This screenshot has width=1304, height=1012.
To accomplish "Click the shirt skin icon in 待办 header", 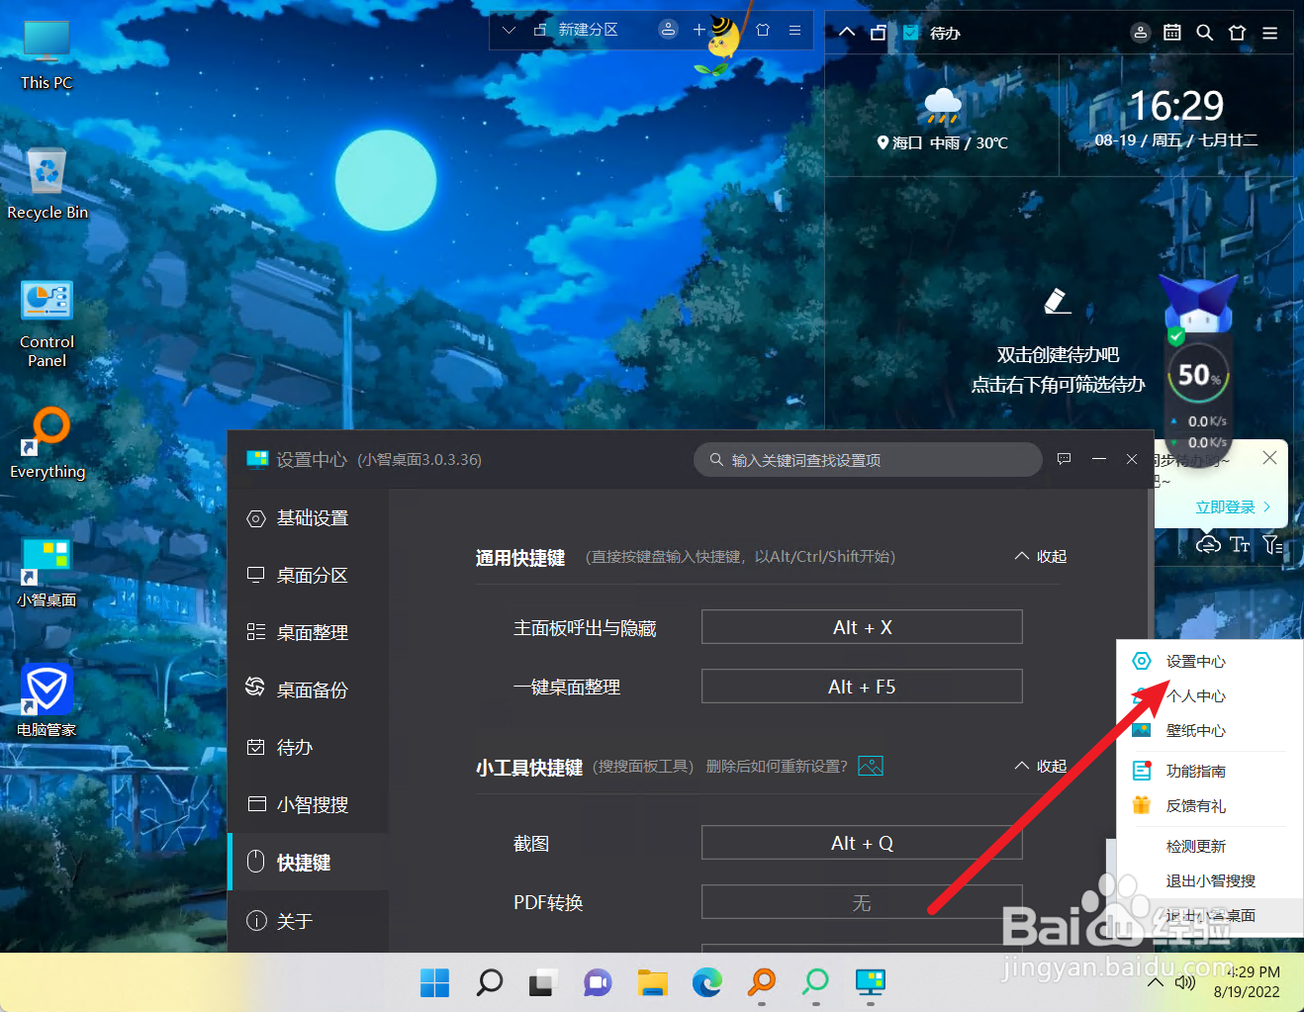I will coord(1237,33).
